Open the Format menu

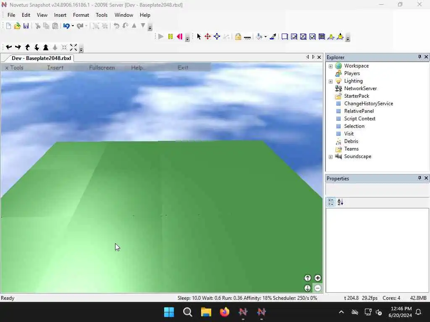point(81,15)
